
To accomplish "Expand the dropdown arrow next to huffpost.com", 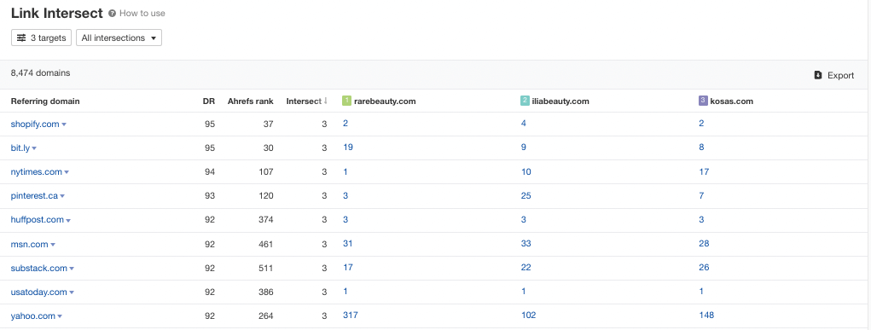I will 68,221.
